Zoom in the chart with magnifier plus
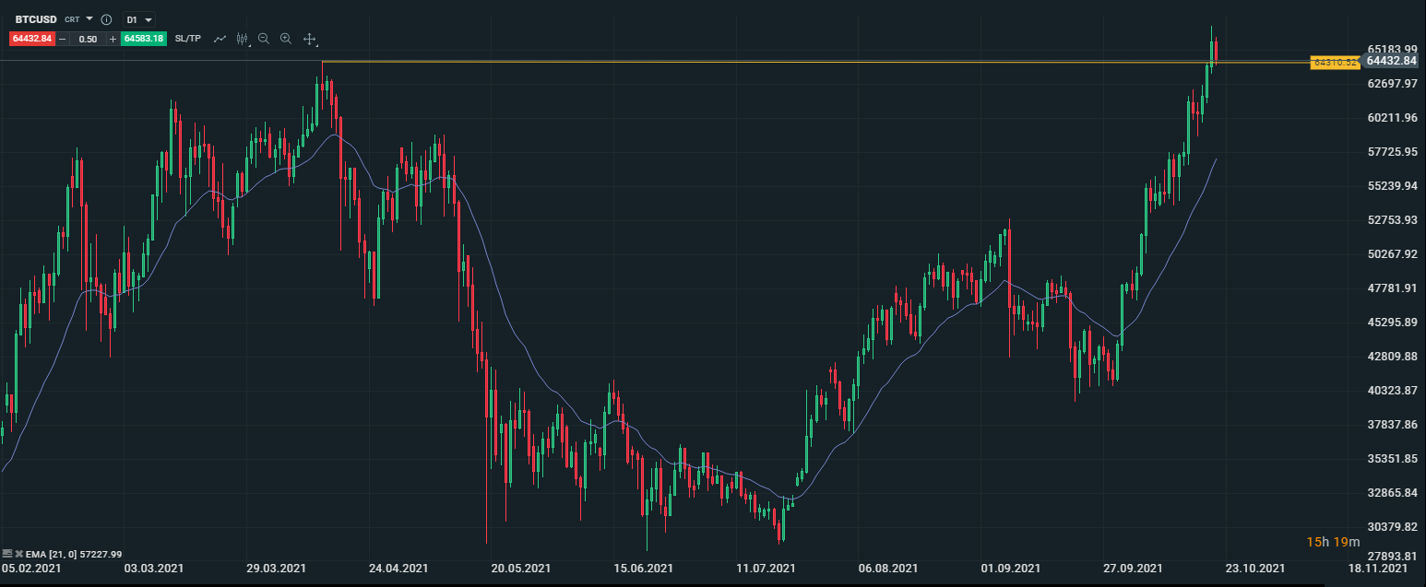 286,39
